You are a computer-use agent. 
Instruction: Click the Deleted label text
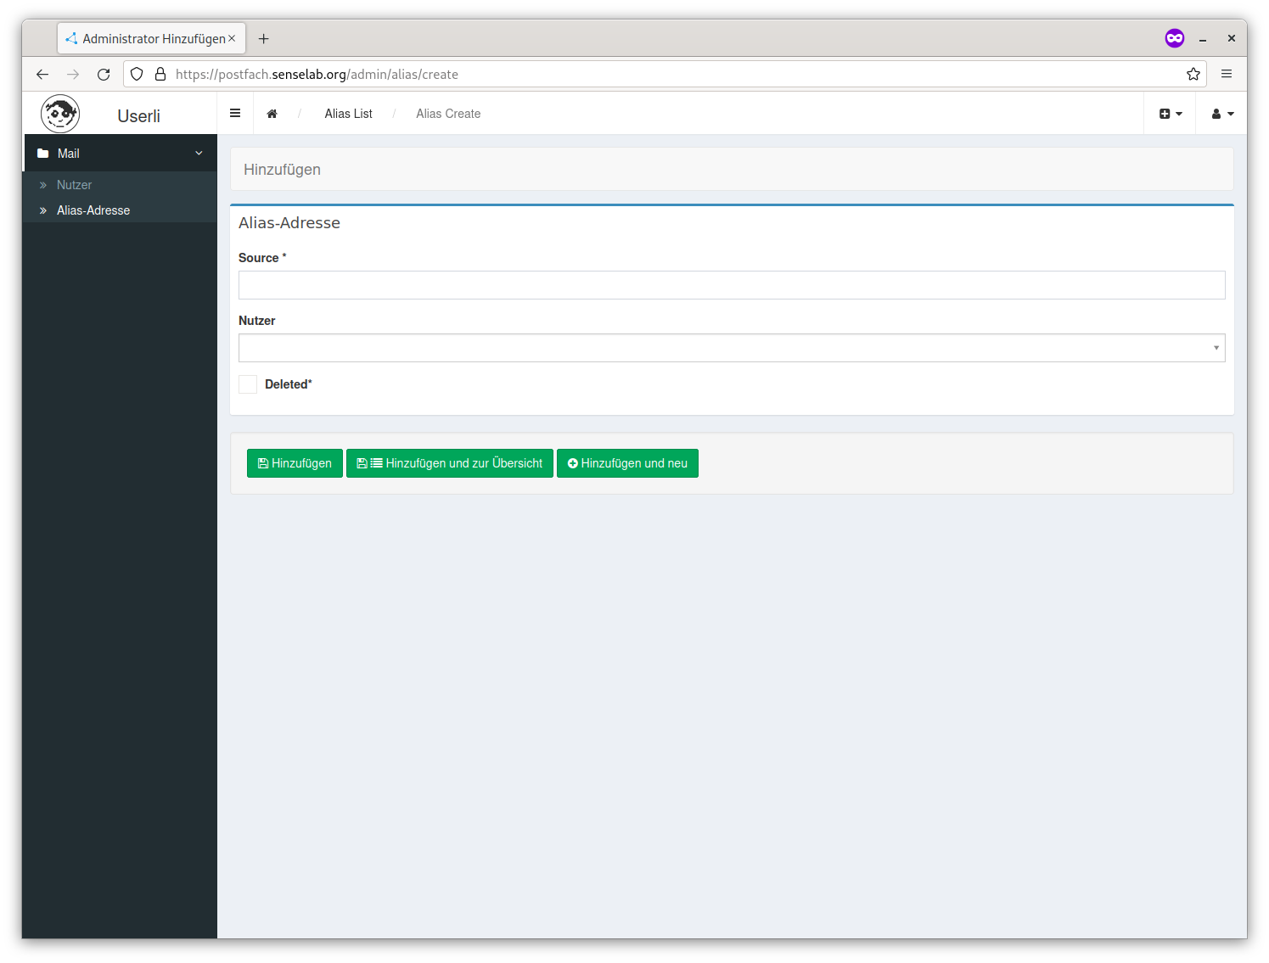[x=289, y=384]
